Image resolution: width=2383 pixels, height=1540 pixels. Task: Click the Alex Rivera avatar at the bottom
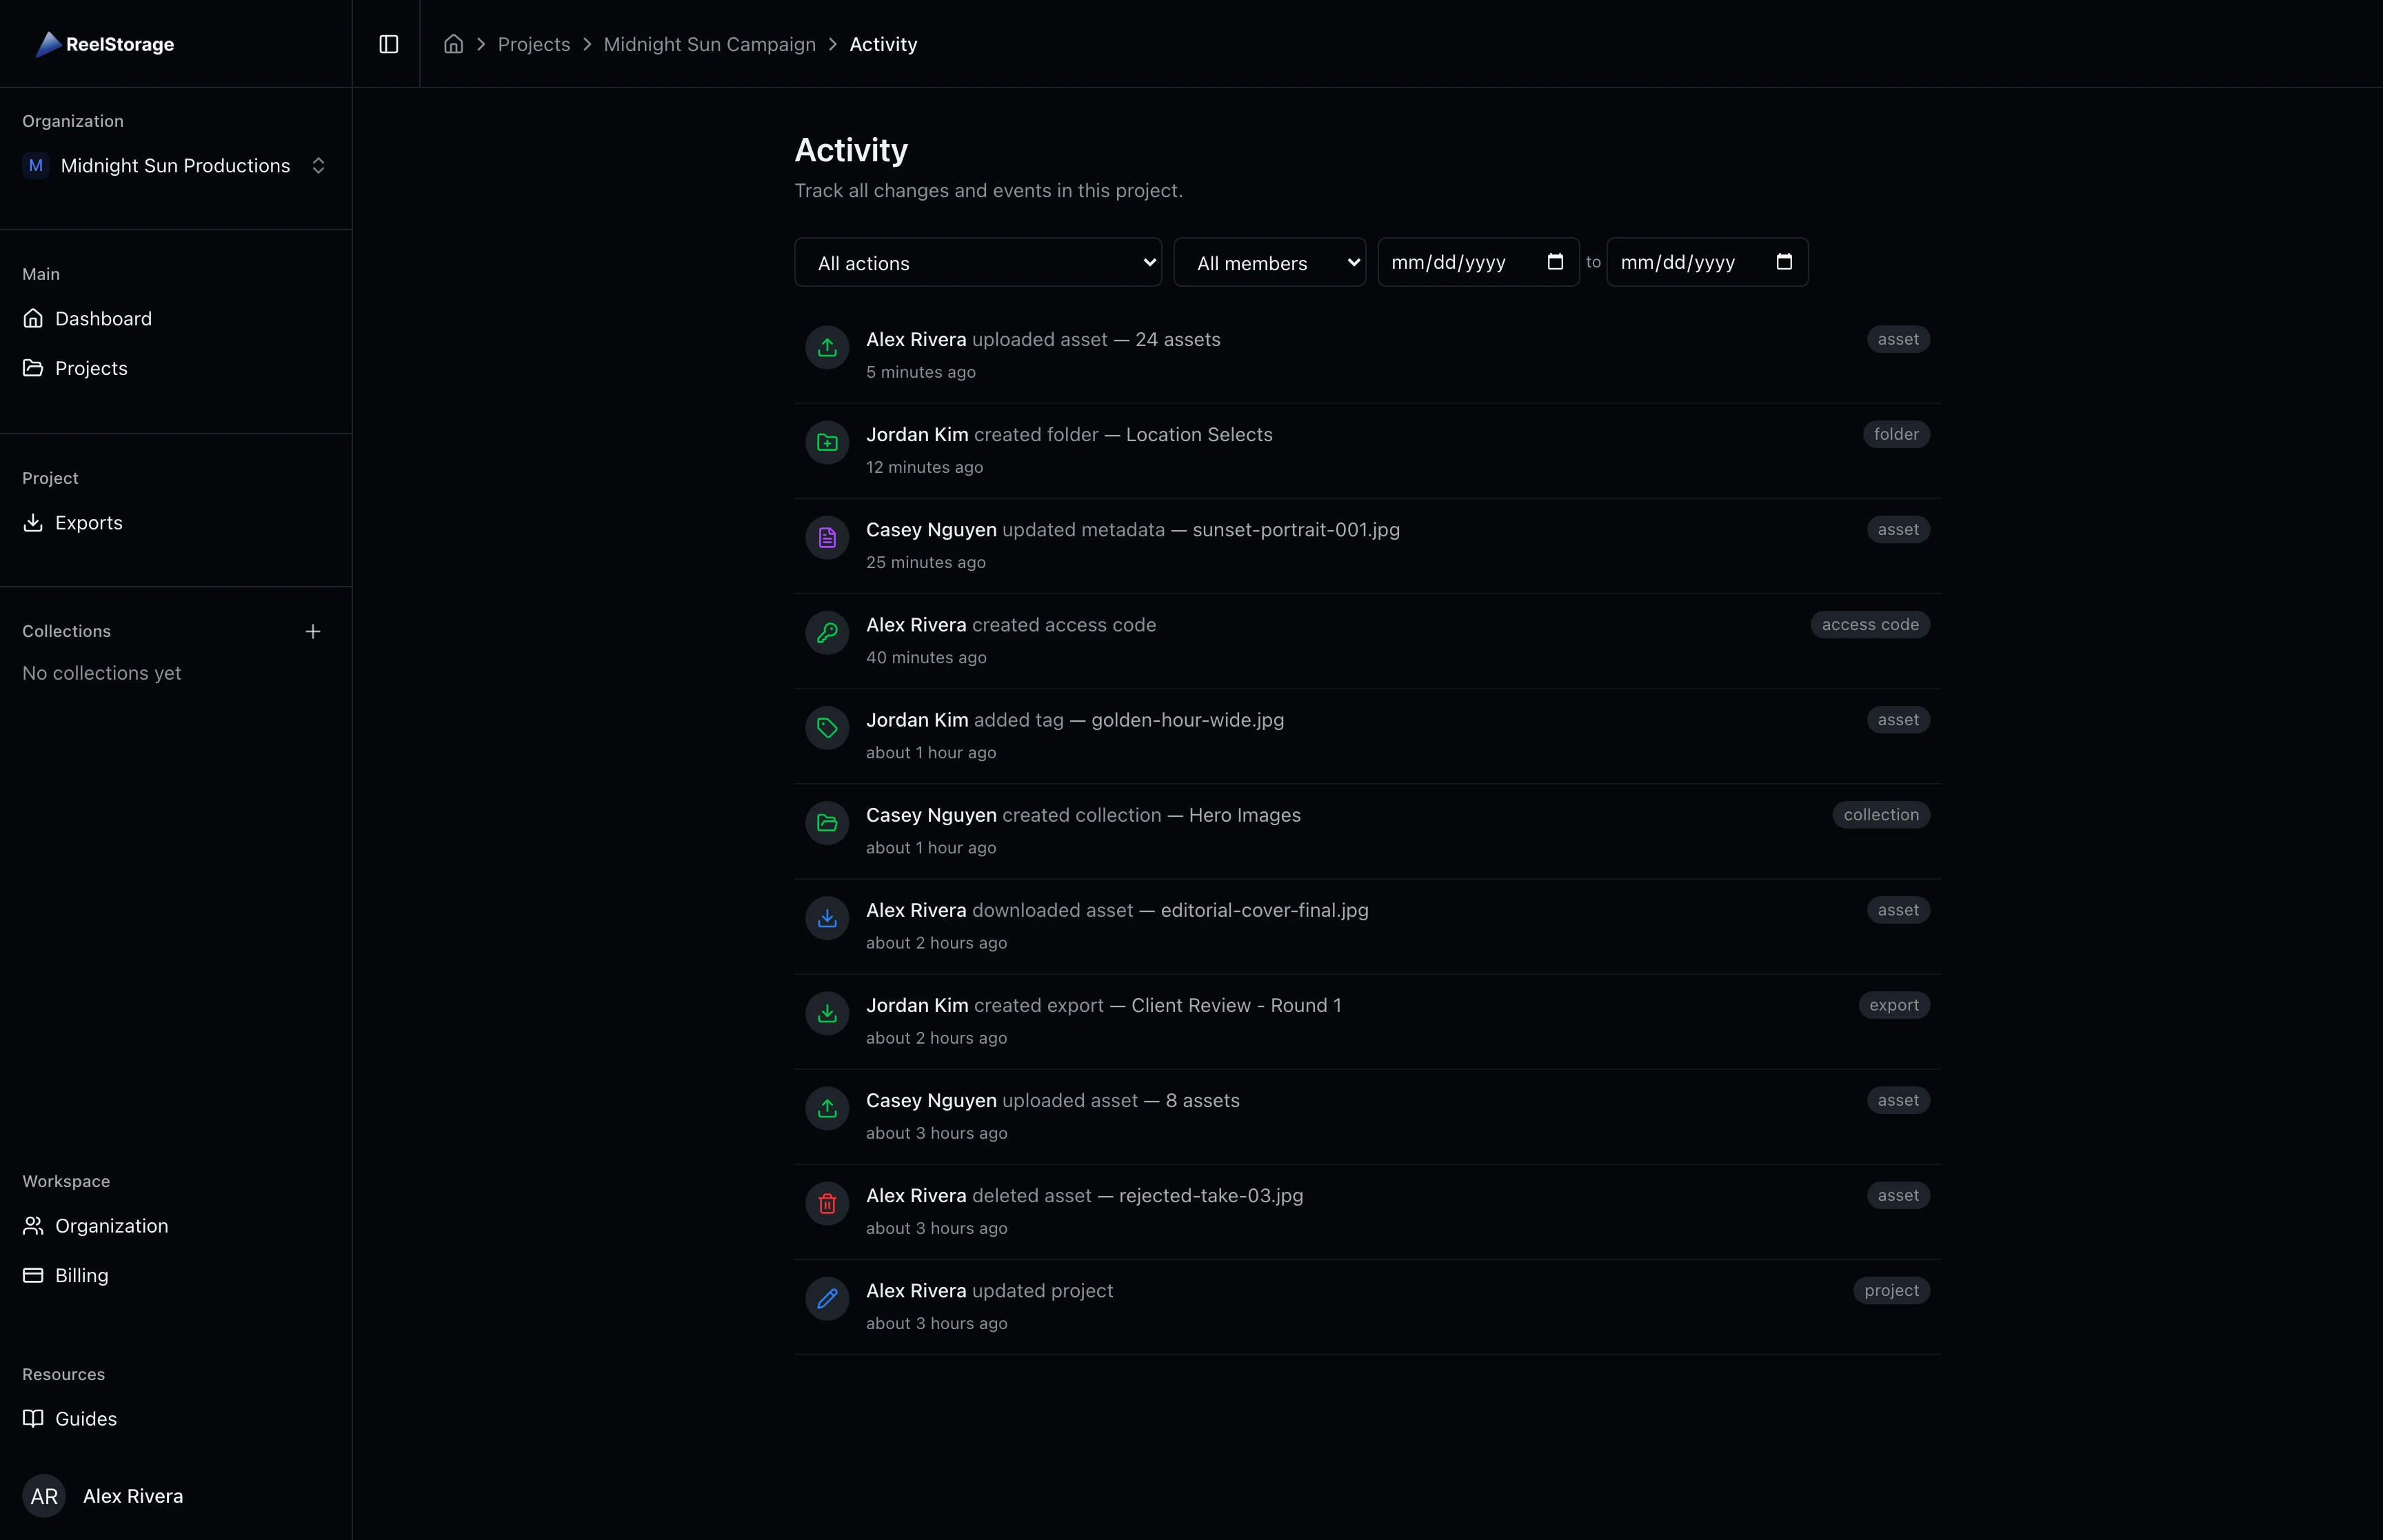pos(43,1496)
